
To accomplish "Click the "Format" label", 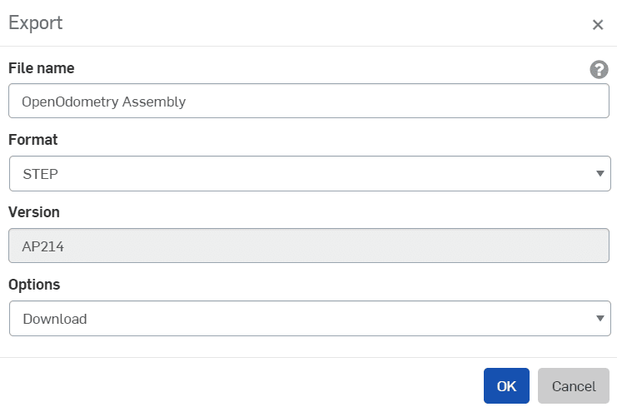I will (x=33, y=140).
